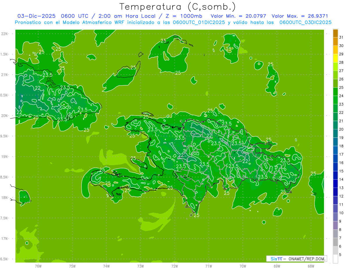Click longitude label "71W"
The image size is (349, 270).
pyautogui.click(x=209, y=266)
